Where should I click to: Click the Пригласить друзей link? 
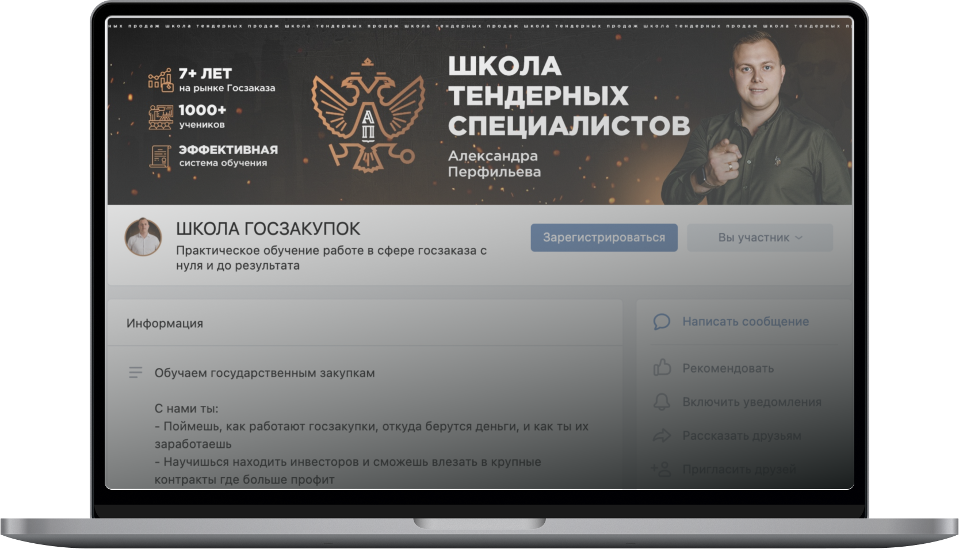739,470
